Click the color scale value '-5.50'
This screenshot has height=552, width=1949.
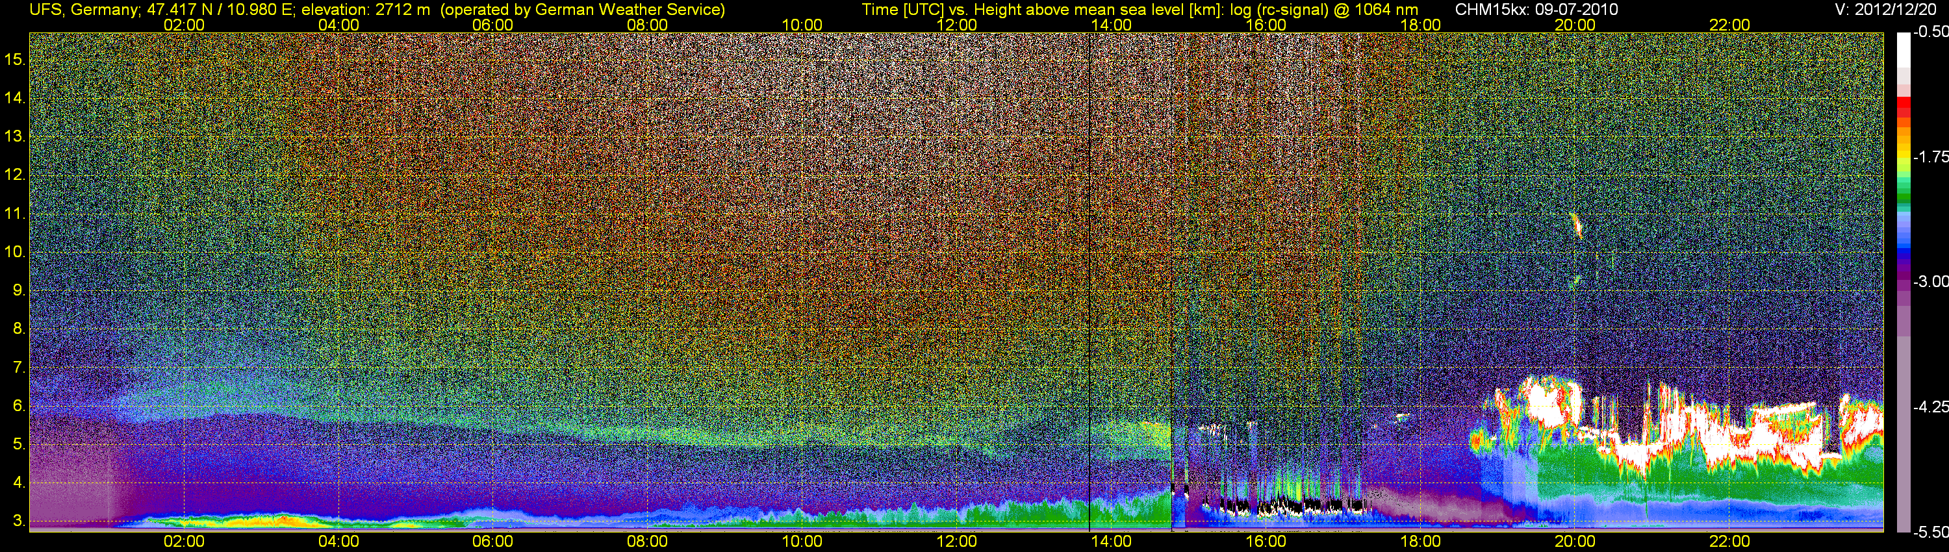(1930, 532)
